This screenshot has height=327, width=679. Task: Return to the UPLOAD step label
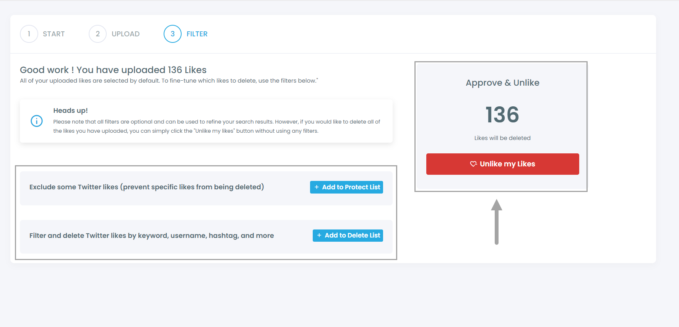point(125,34)
